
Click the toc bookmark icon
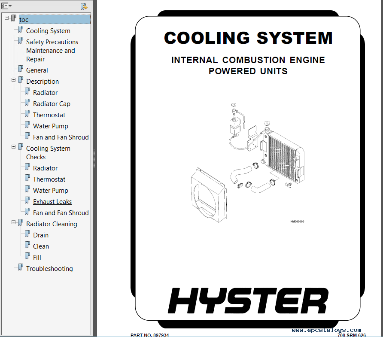coord(14,18)
